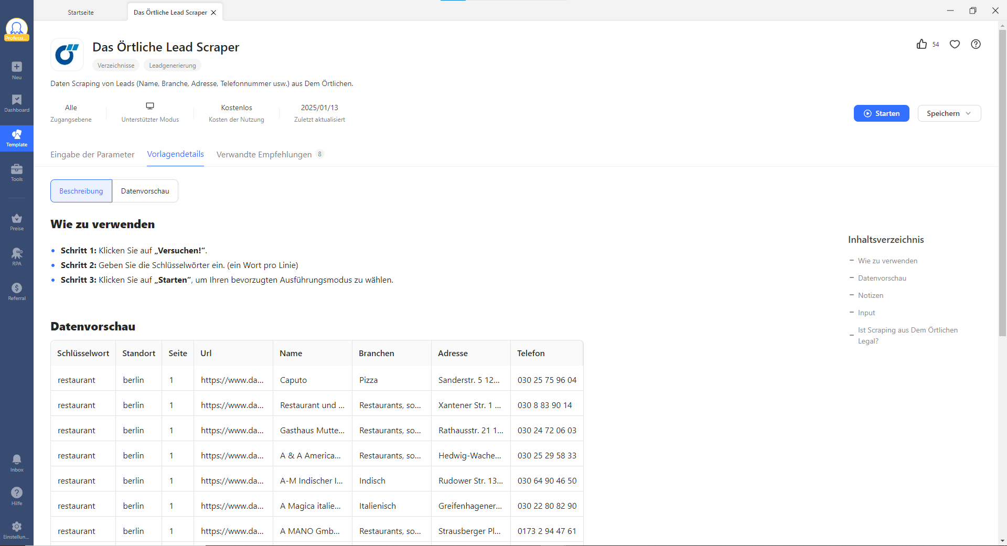Open the Hilfe help icon in sidebar
The image size is (1007, 546).
pos(17,496)
